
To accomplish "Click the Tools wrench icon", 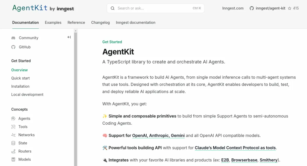I will coord(13,127).
